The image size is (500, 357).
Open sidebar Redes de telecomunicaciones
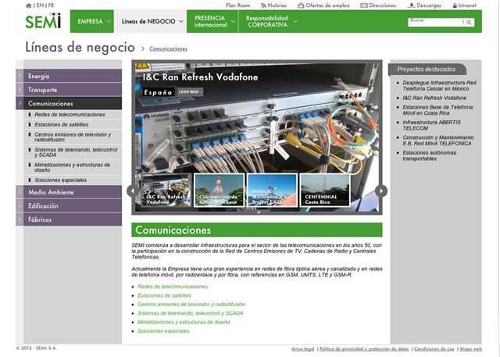tap(70, 114)
